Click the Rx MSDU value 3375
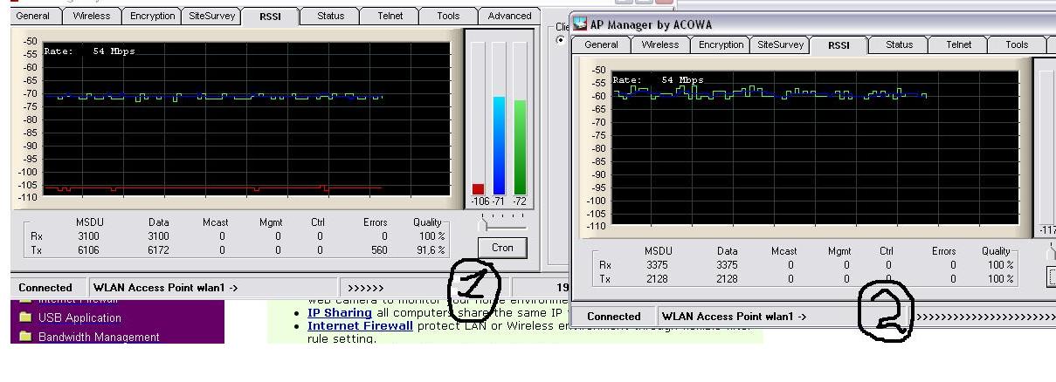Viewport: 1056px width, 382px height. coord(656,265)
